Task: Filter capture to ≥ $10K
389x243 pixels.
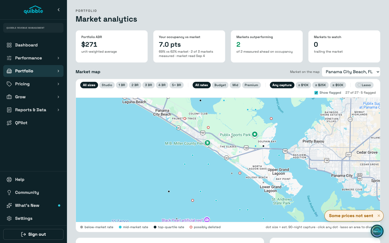Action: [303, 85]
